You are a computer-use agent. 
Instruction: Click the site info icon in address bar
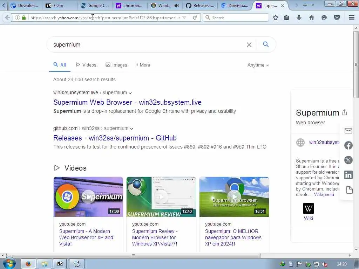18,18
